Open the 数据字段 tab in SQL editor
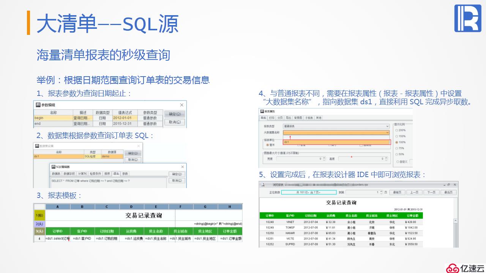Image resolution: width=486 pixels, height=273 pixels. tap(69, 174)
